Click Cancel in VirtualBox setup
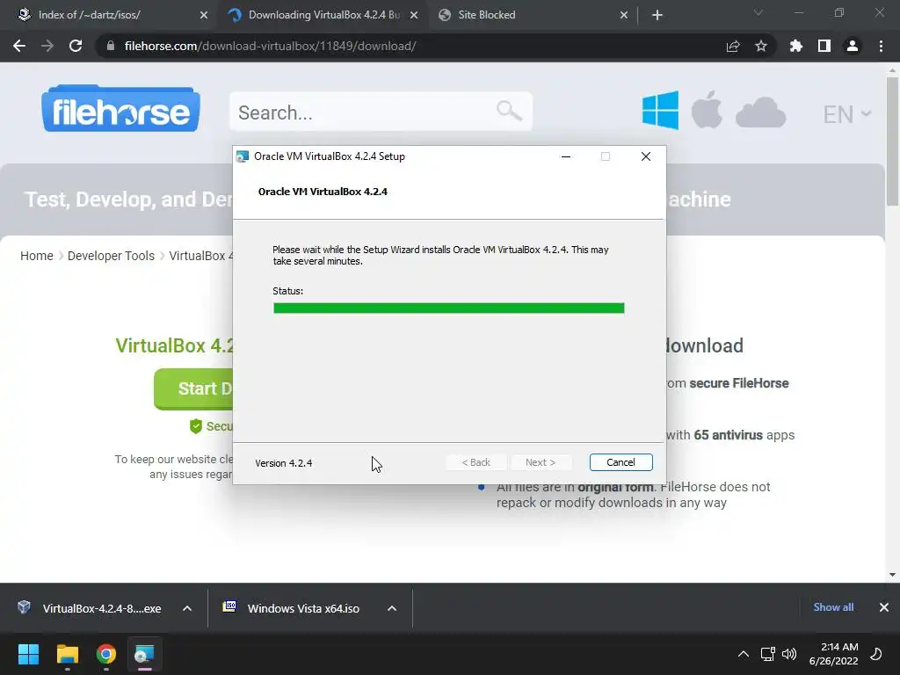 click(621, 462)
